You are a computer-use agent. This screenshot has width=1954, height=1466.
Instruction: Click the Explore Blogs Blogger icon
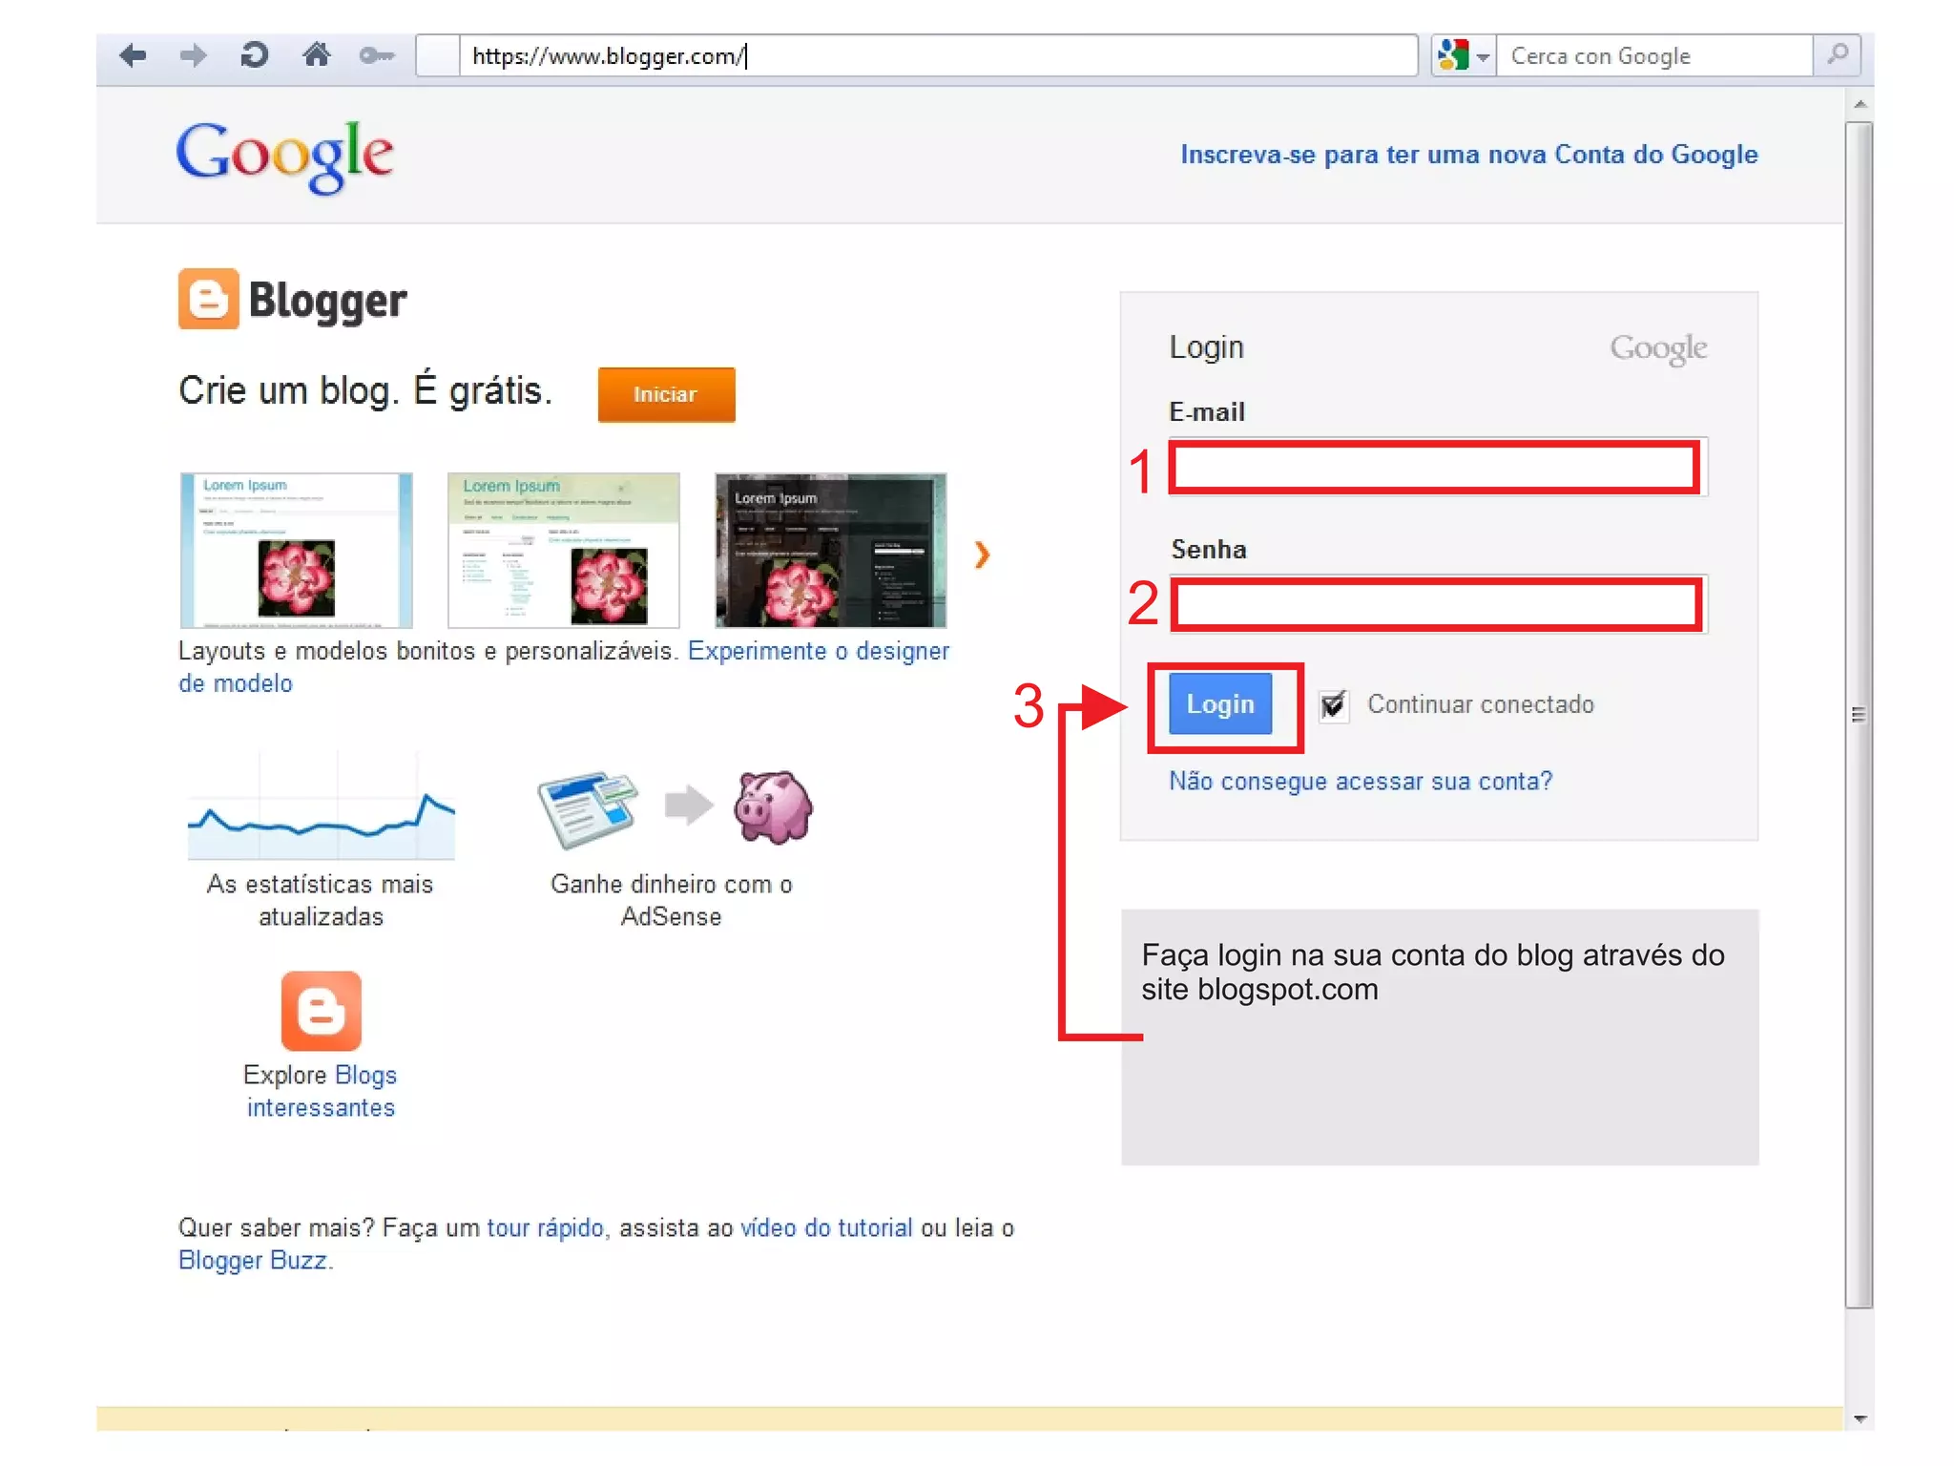coord(321,1011)
